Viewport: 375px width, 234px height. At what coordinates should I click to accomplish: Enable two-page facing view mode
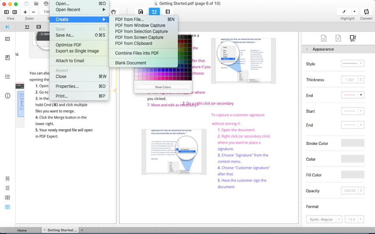pyautogui.click(x=7, y=198)
